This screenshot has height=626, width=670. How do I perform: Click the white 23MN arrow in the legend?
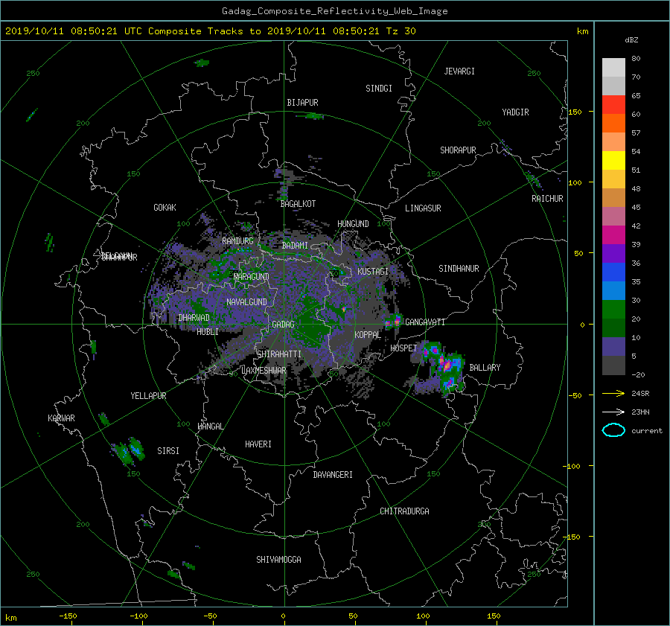(x=613, y=412)
